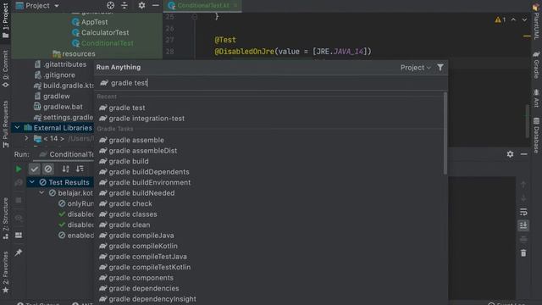The image size is (542, 305).
Task: Open .gitignore file
Action: [x=54, y=75]
